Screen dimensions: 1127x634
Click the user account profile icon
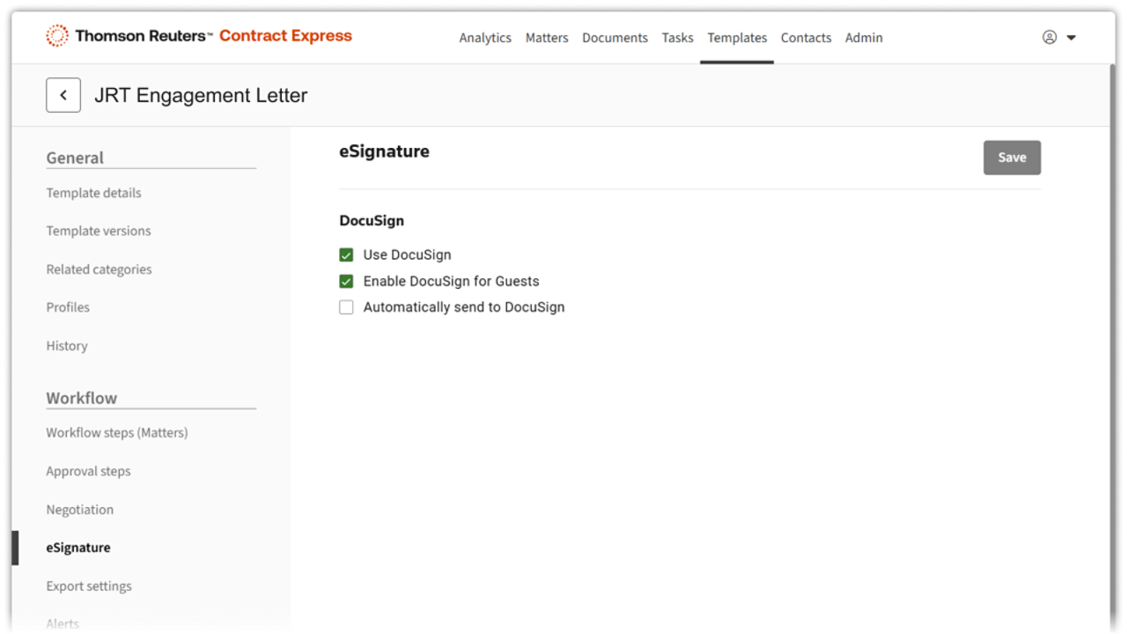tap(1049, 37)
